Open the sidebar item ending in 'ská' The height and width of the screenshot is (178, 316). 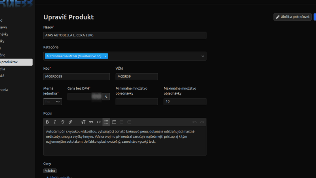point(2,76)
